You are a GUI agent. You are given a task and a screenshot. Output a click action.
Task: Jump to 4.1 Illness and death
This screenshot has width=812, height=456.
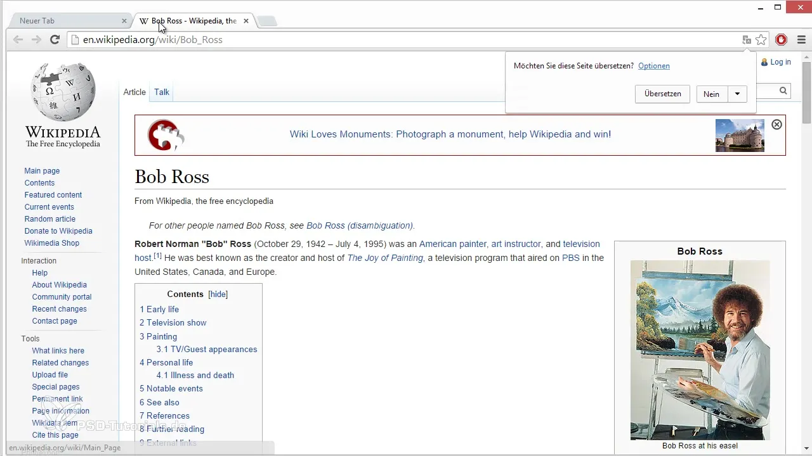coord(195,376)
